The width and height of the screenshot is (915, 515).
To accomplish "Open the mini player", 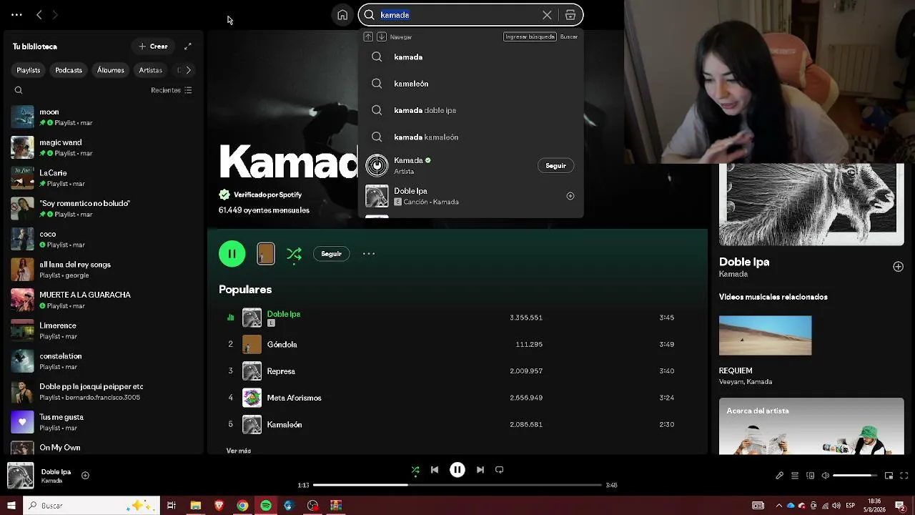I will 889,476.
